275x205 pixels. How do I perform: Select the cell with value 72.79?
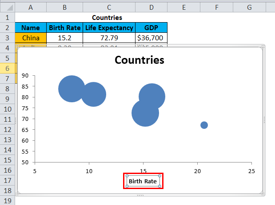[109, 38]
